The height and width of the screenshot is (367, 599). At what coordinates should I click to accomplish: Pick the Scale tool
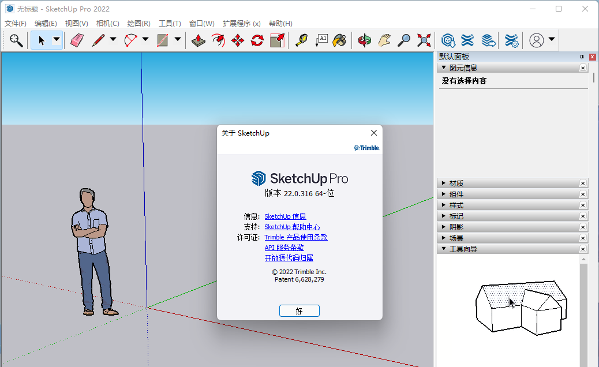point(278,40)
